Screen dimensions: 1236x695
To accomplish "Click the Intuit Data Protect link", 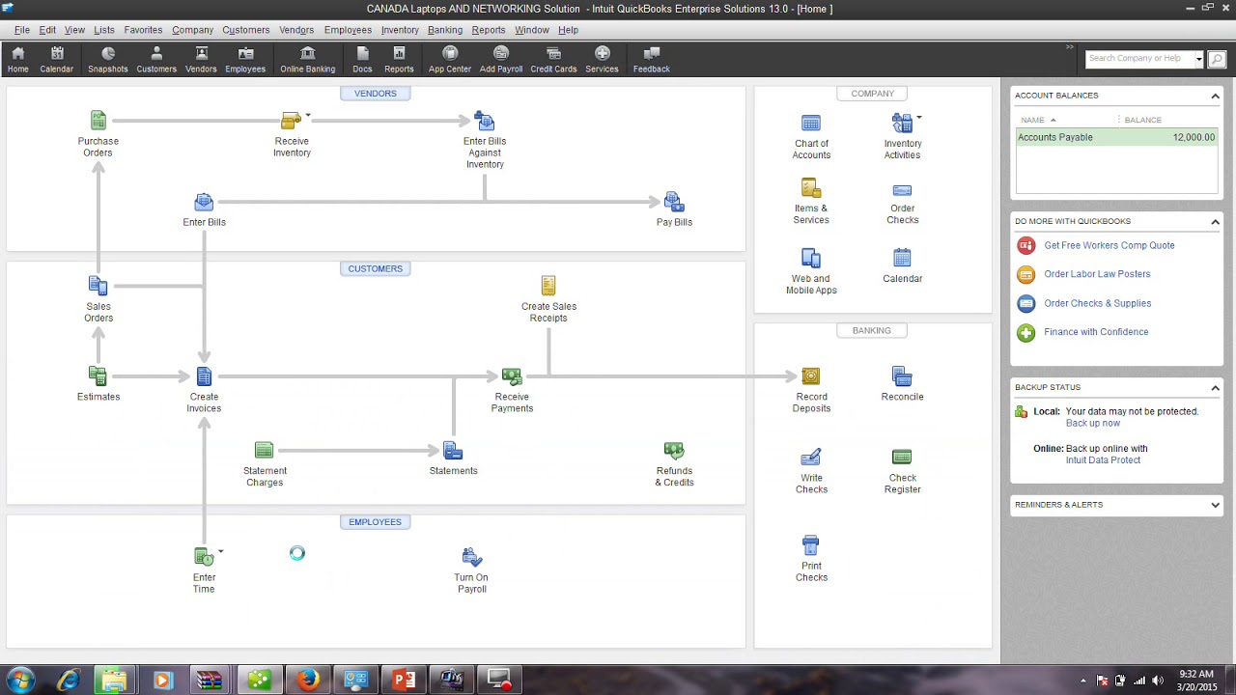I will pyautogui.click(x=1103, y=460).
